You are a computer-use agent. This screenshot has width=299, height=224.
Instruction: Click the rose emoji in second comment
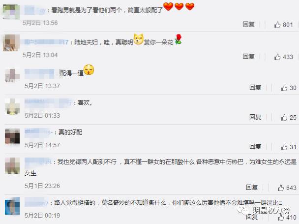[x=178, y=39]
